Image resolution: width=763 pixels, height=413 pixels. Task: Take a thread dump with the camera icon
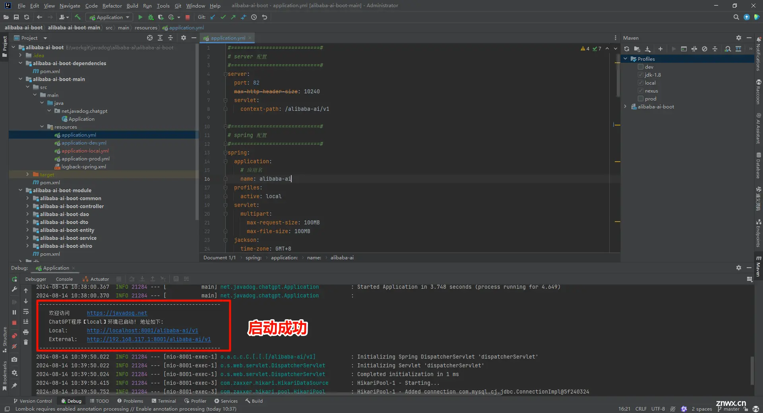[14, 359]
